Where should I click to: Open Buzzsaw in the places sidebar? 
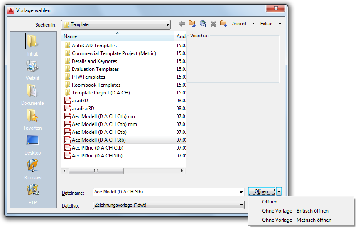pyautogui.click(x=32, y=170)
